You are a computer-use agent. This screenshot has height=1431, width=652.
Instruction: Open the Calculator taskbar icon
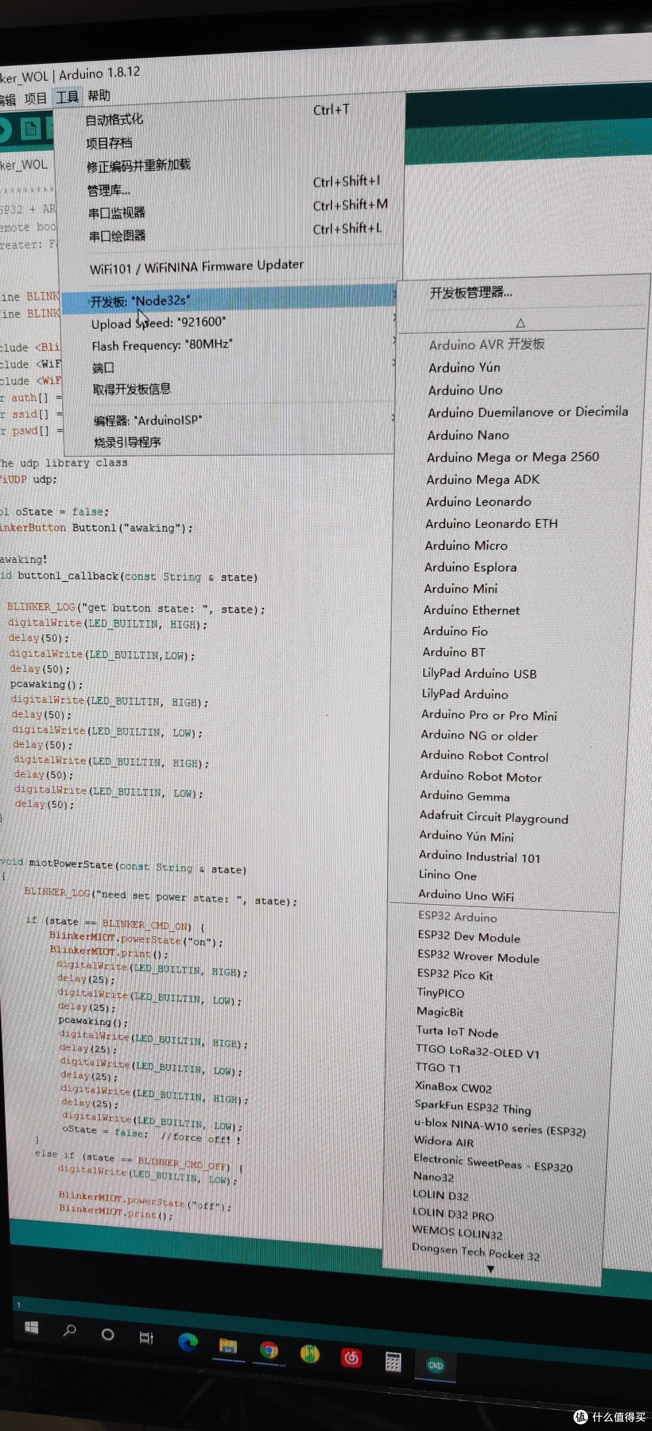click(393, 1362)
